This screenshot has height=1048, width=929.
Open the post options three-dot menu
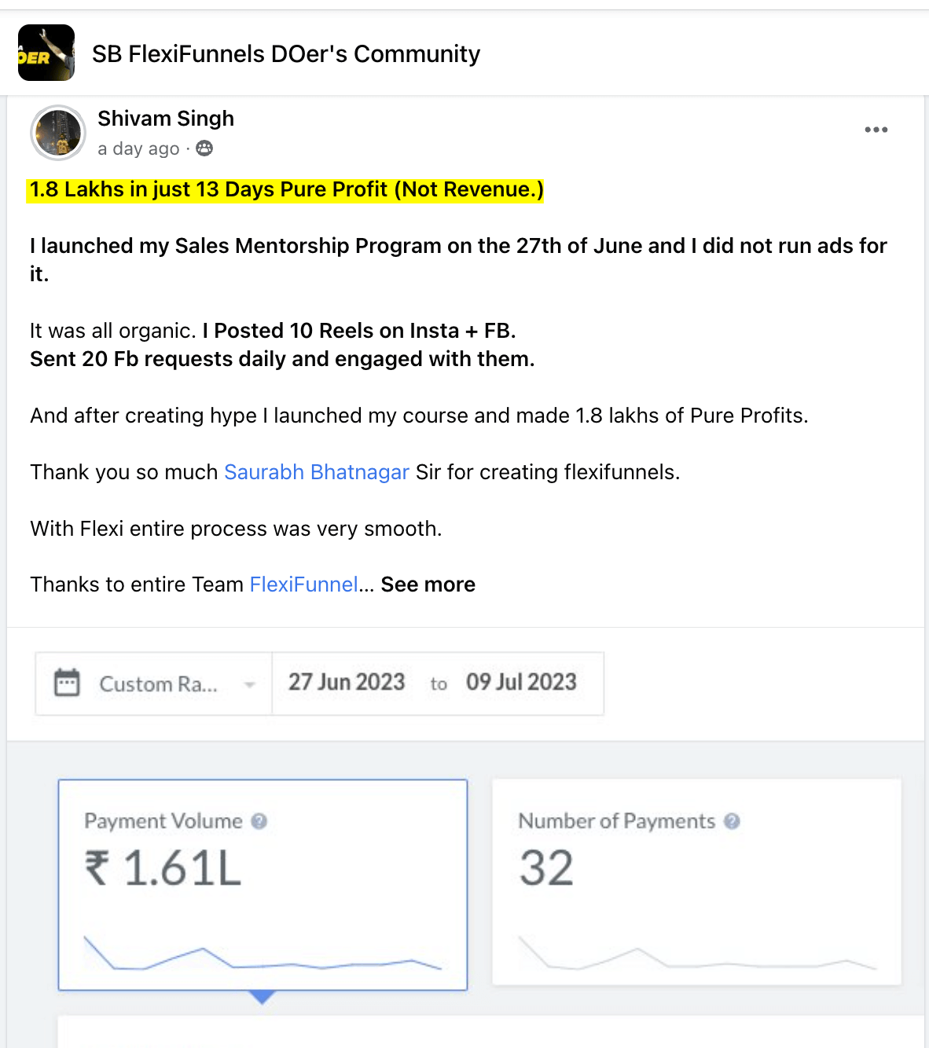(876, 129)
